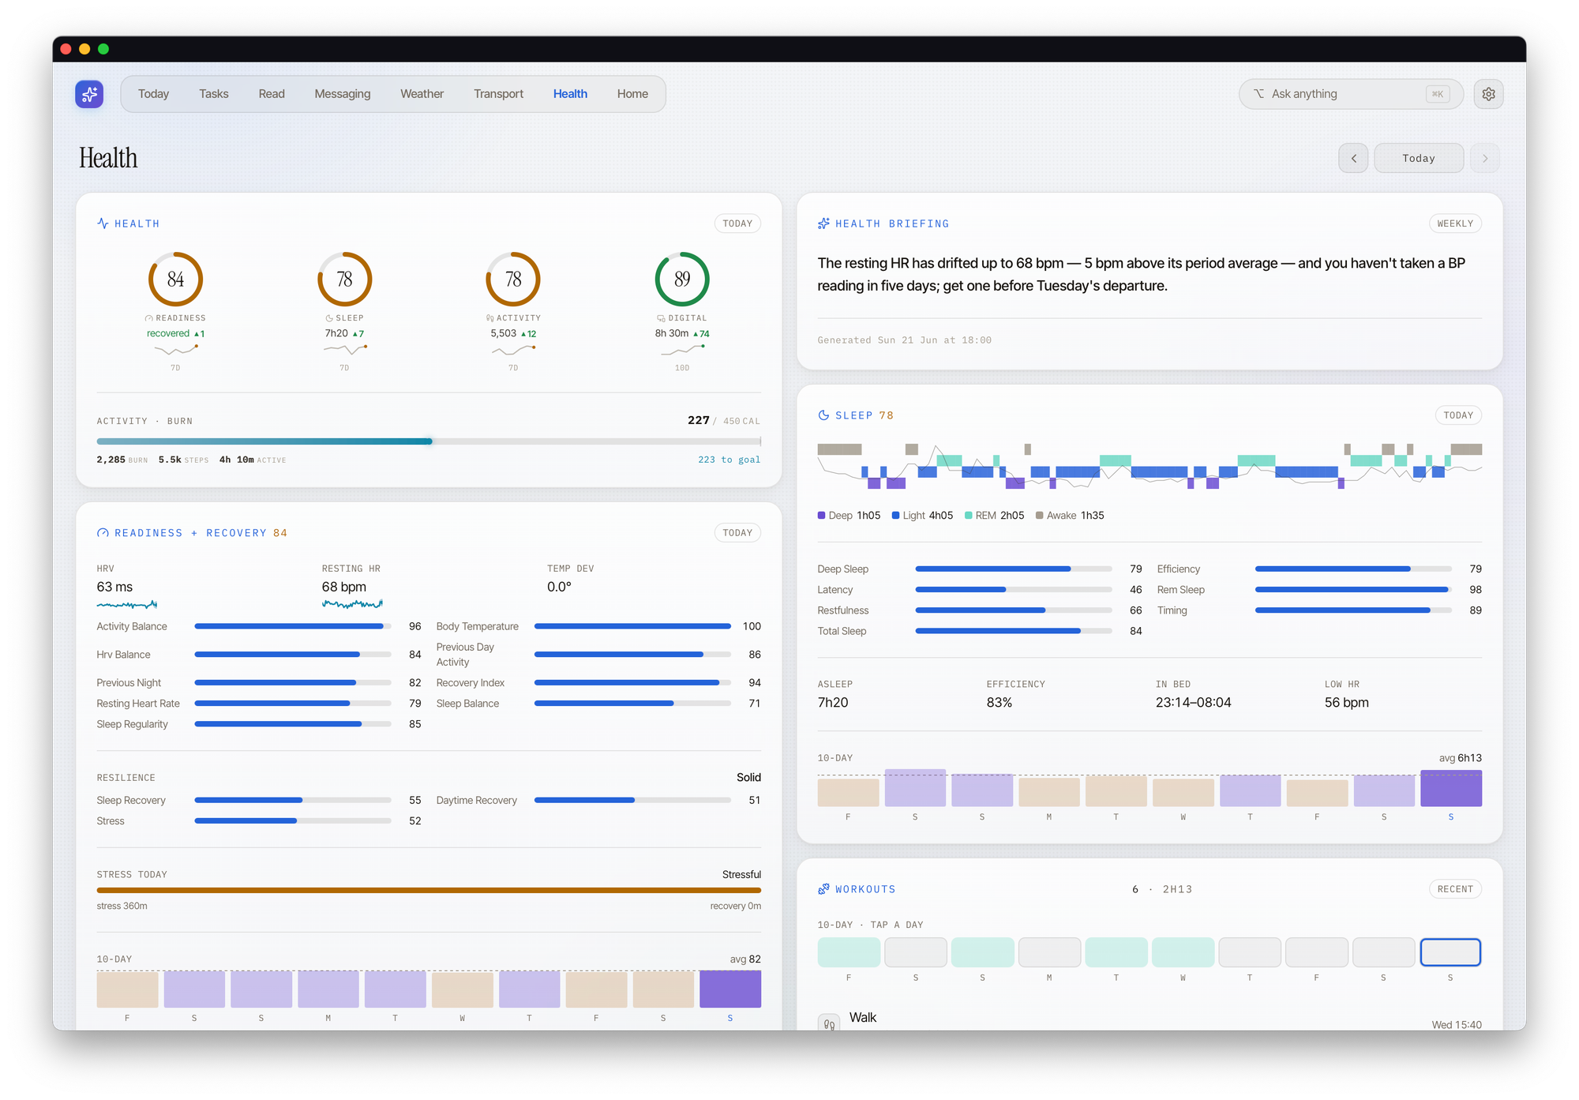Open the Home tab
This screenshot has width=1579, height=1100.
(632, 94)
